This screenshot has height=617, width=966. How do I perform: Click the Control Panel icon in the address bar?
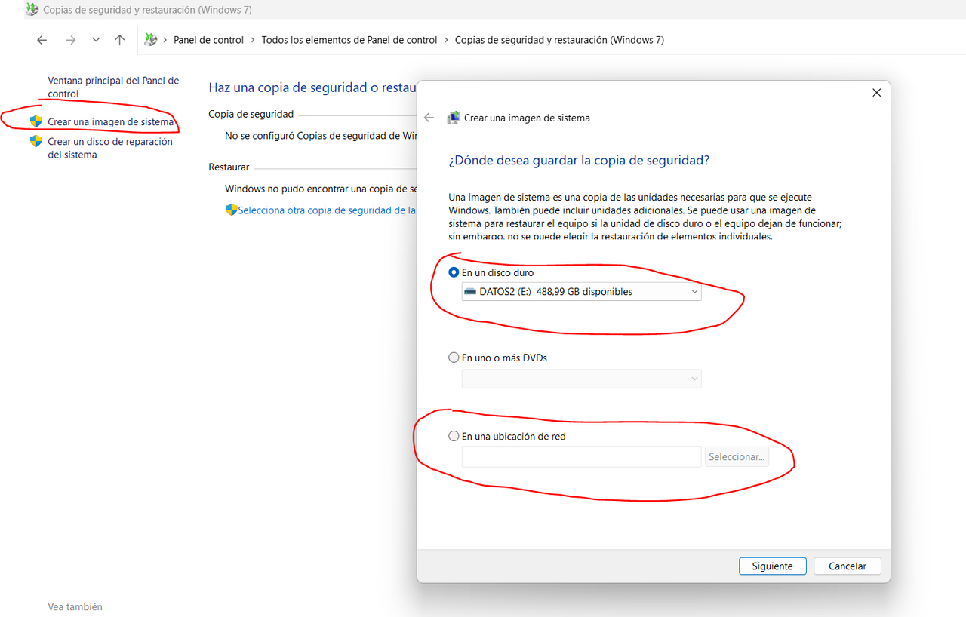[151, 40]
